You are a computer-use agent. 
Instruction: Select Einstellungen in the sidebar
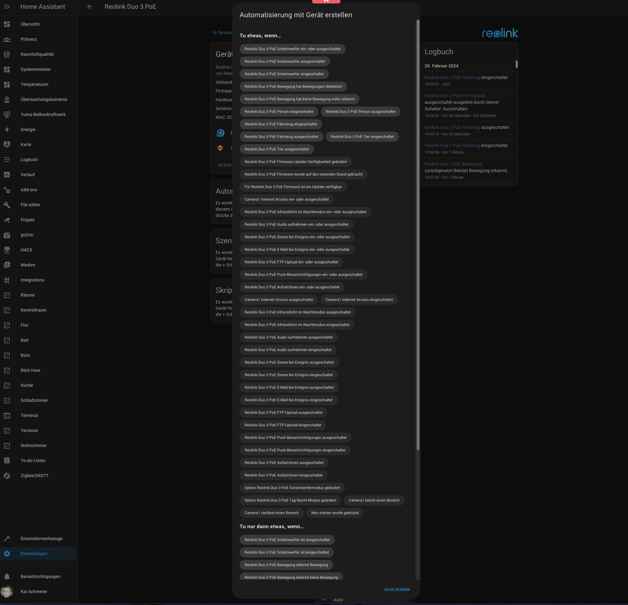(x=34, y=554)
